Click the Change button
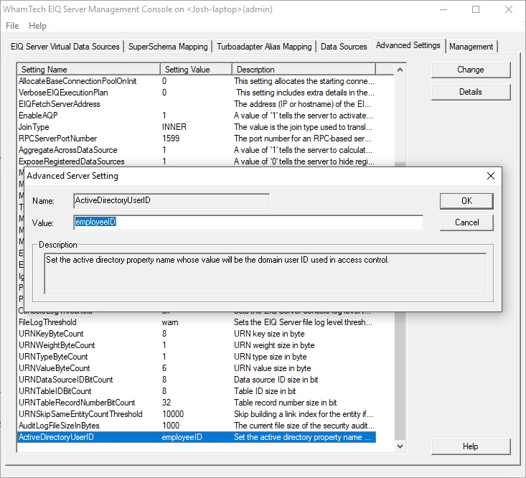 (x=470, y=70)
